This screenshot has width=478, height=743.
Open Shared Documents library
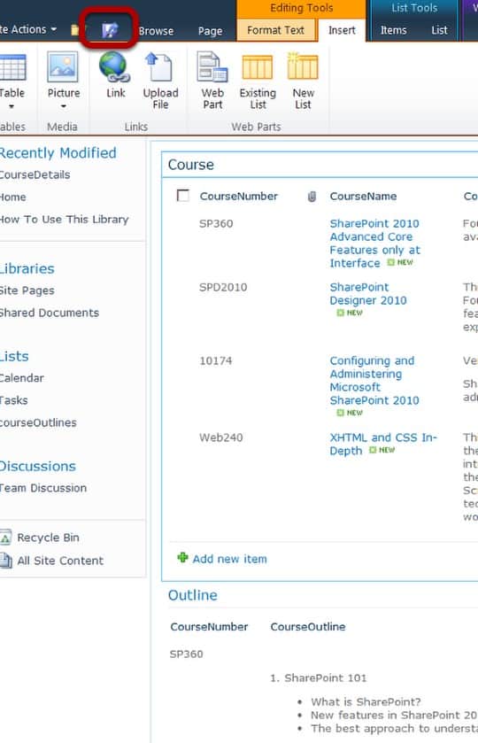click(50, 313)
